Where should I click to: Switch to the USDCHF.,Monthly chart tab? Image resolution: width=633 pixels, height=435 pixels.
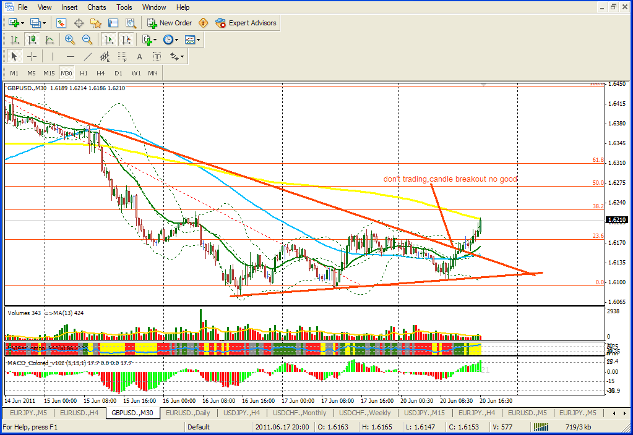(299, 413)
